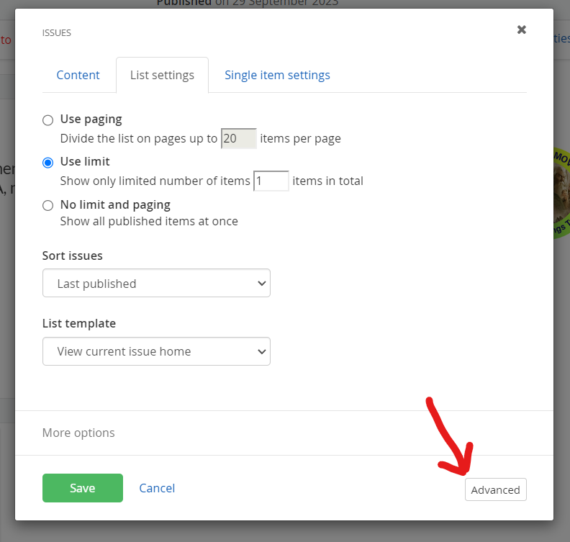Viewport: 570px width, 542px height.
Task: Expand the More options section
Action: (x=78, y=433)
